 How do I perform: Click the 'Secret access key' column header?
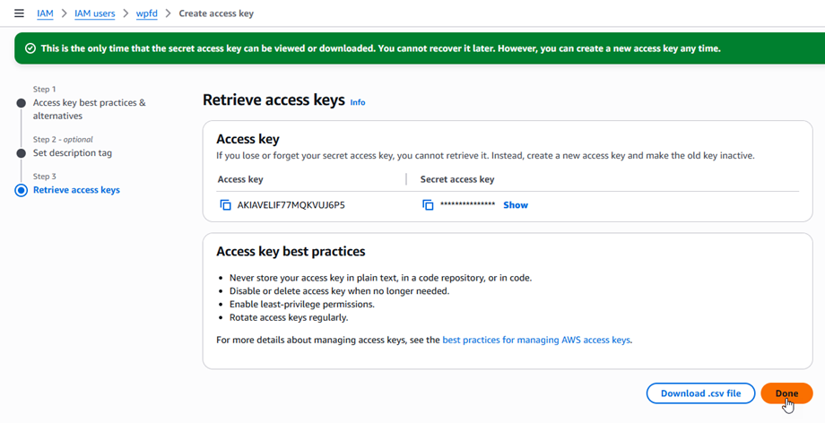457,179
